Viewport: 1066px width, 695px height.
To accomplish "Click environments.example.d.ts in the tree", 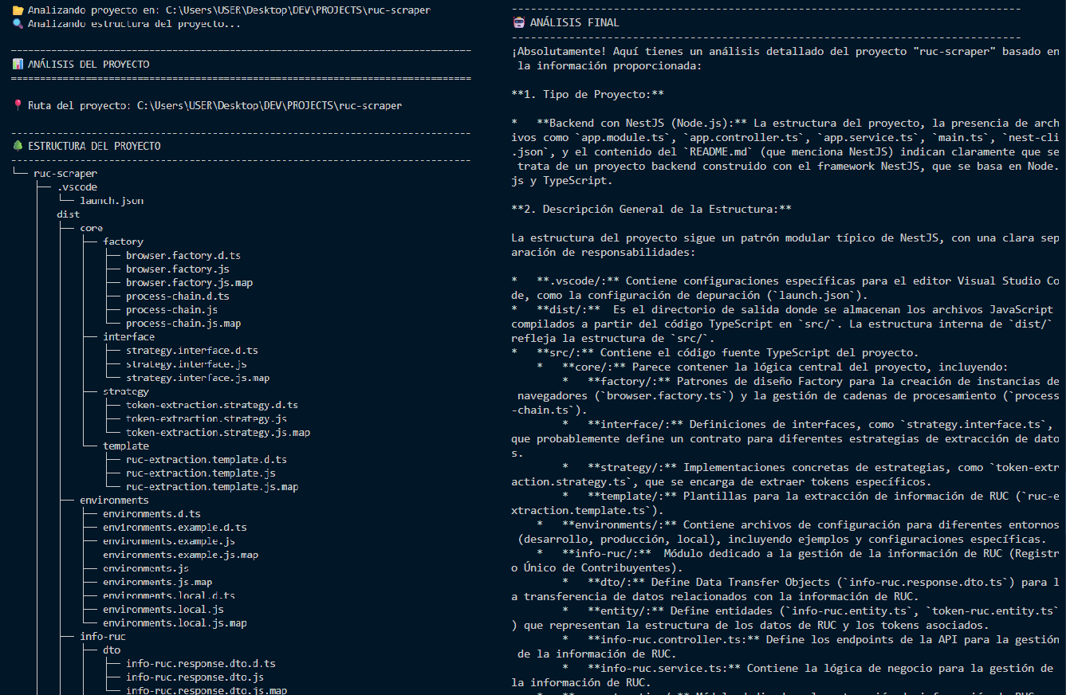I will tap(175, 528).
